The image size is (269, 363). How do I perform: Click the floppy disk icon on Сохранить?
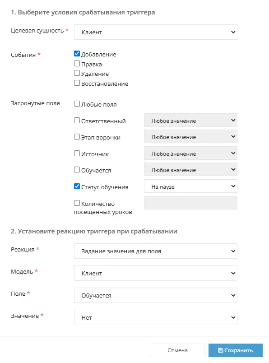tap(220, 350)
